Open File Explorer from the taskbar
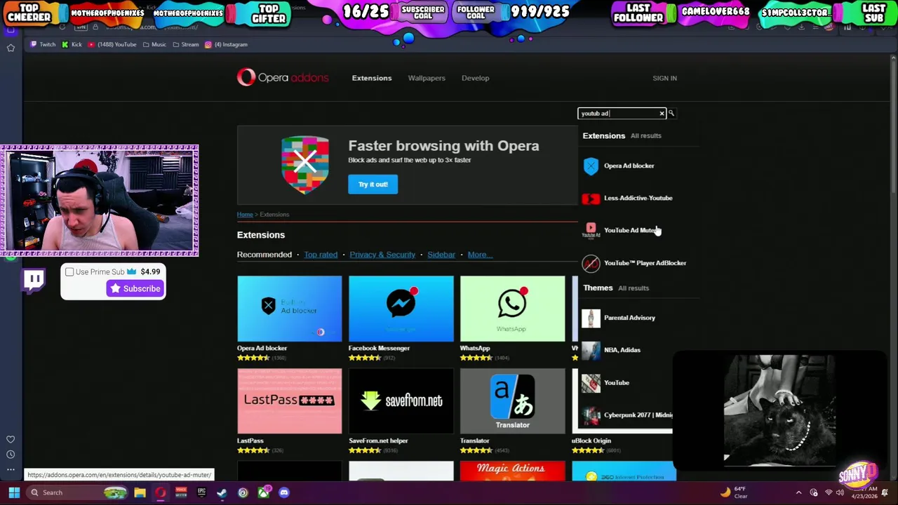Image resolution: width=898 pixels, height=505 pixels. (140, 492)
